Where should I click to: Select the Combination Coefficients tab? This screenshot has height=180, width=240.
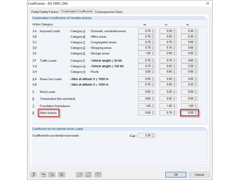tap(77, 11)
